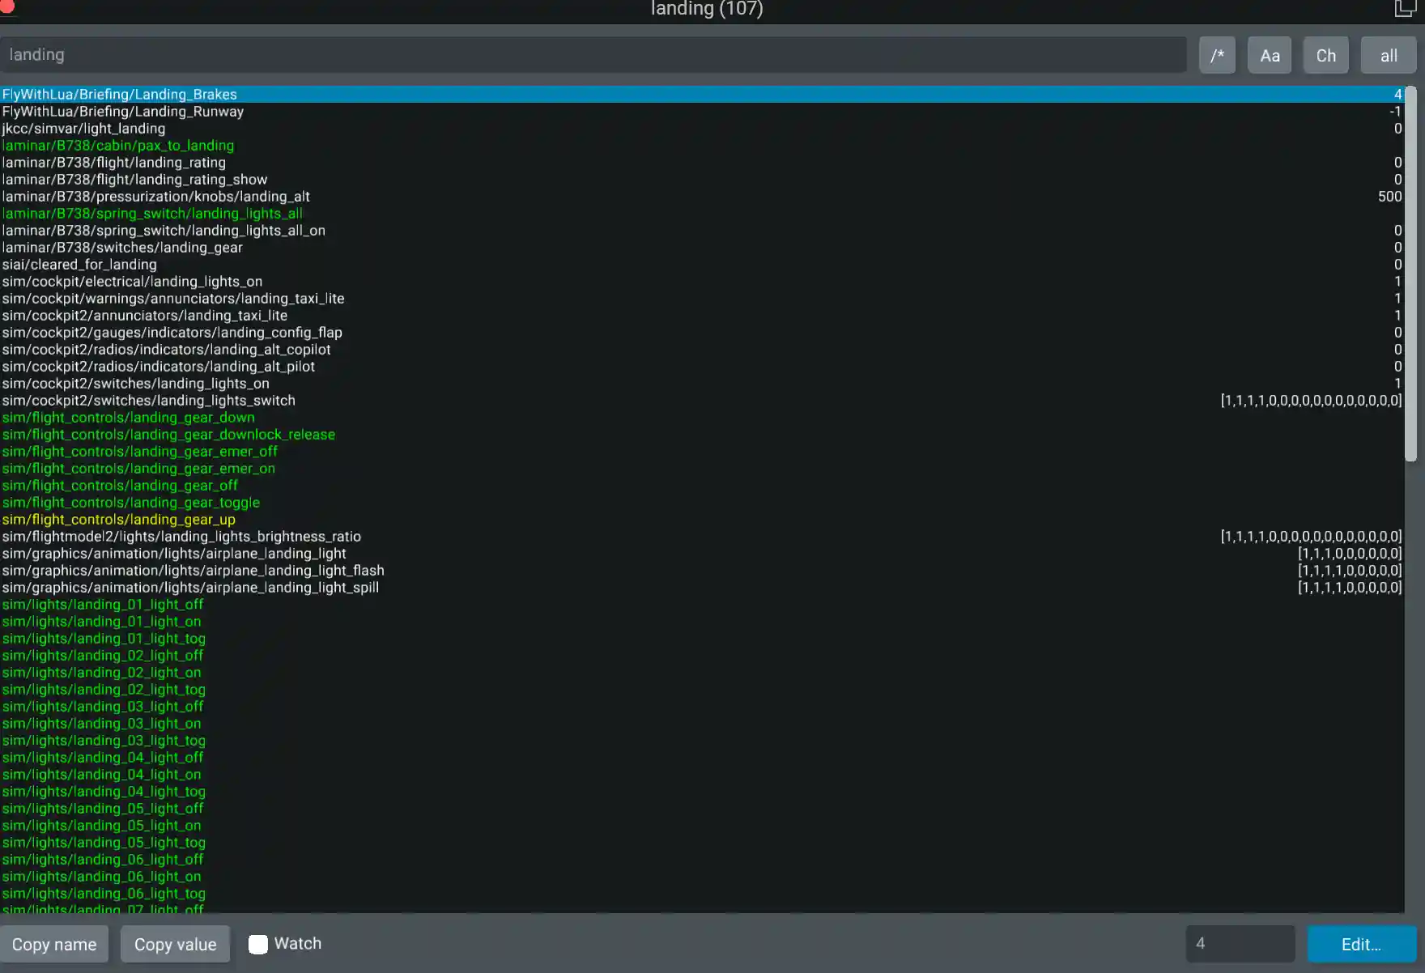Select landing_alt_pilot row
1425x973 pixels.
tap(702, 366)
